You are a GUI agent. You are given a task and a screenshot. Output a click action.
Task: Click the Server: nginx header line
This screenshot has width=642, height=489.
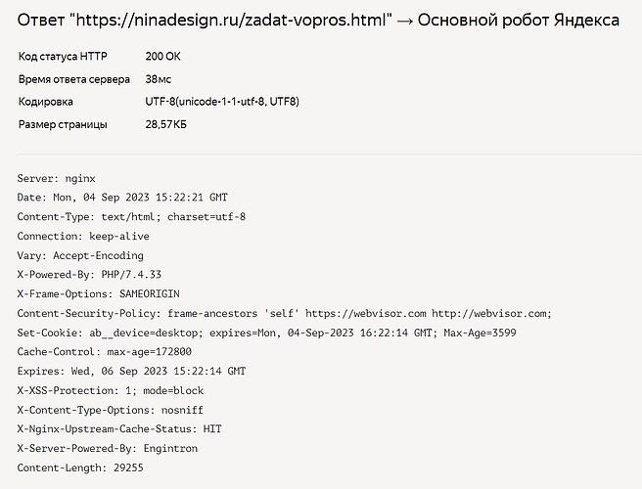56,179
